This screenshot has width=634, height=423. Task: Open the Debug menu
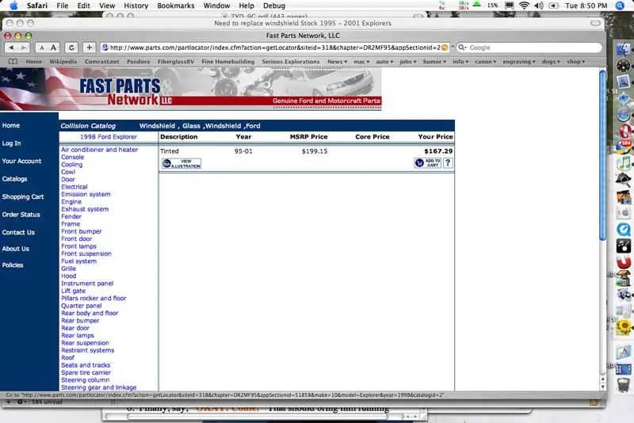point(274,6)
